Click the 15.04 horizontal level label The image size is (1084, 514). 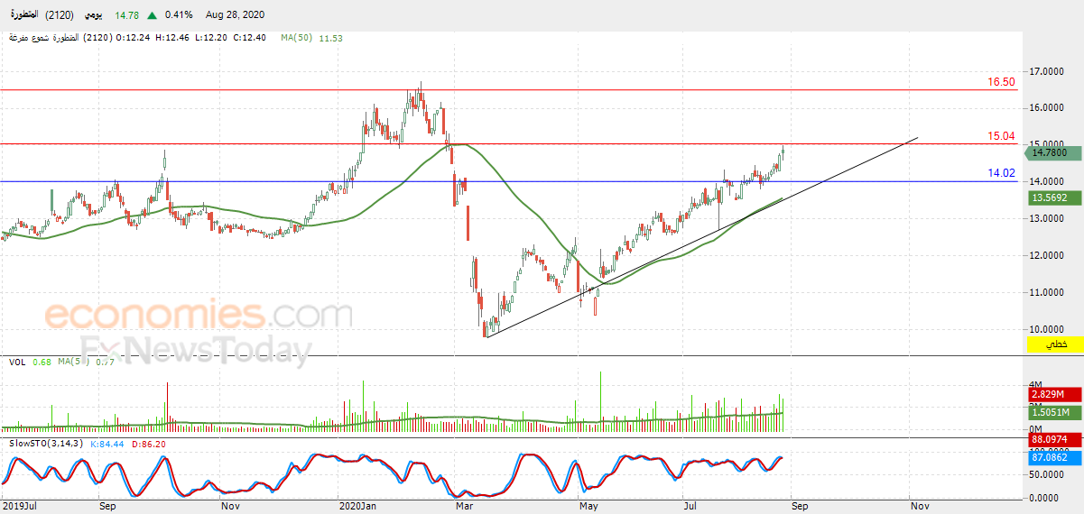point(1001,136)
